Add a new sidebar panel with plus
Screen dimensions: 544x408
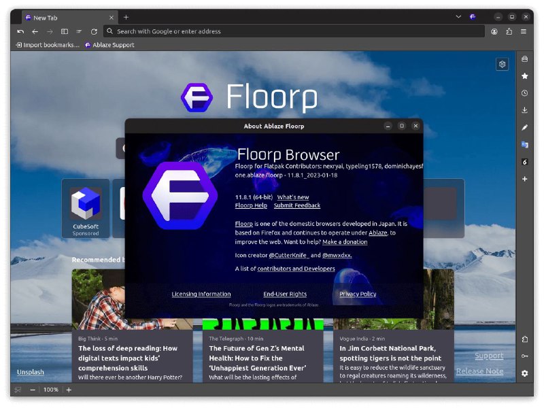(524, 179)
